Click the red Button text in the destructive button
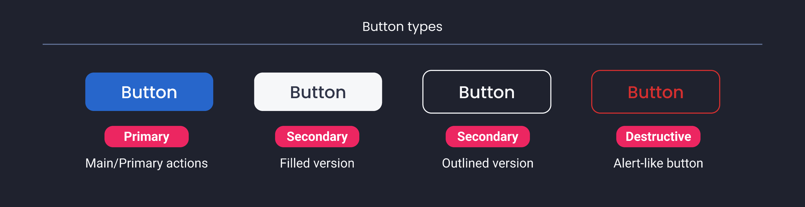Viewport: 805px width, 207px height. click(x=656, y=91)
